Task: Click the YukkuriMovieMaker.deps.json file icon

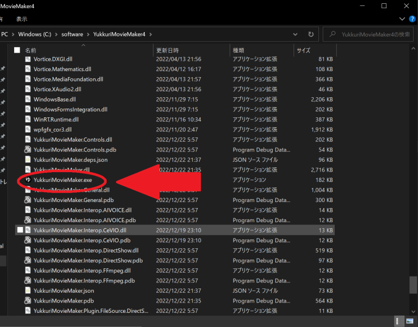Action: [28, 160]
